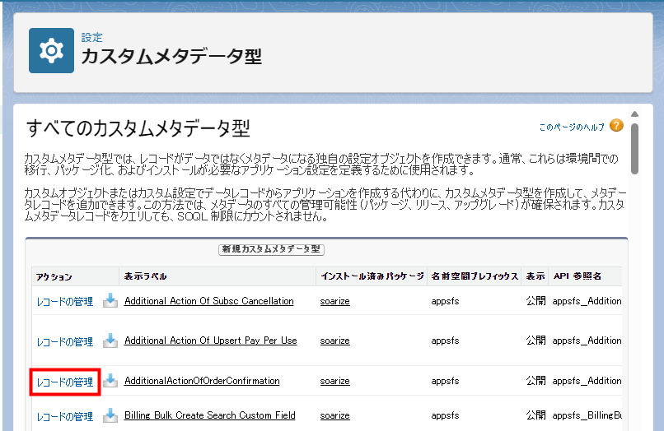Click レコードの管理 for Additional Action Of Upsert Pay Per Use
The width and height of the screenshot is (664, 431).
tap(65, 341)
